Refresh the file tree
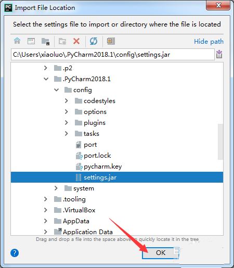This screenshot has width=234, height=268. (x=94, y=41)
